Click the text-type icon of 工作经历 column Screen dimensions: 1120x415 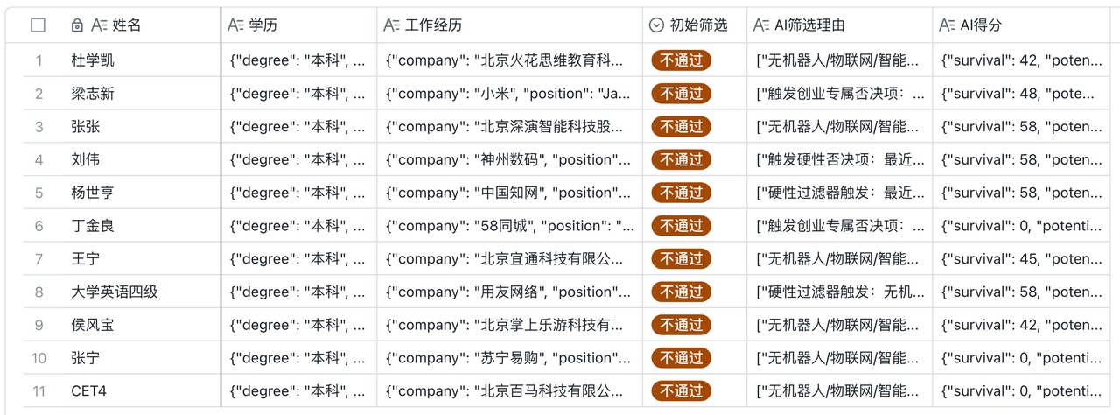[391, 25]
